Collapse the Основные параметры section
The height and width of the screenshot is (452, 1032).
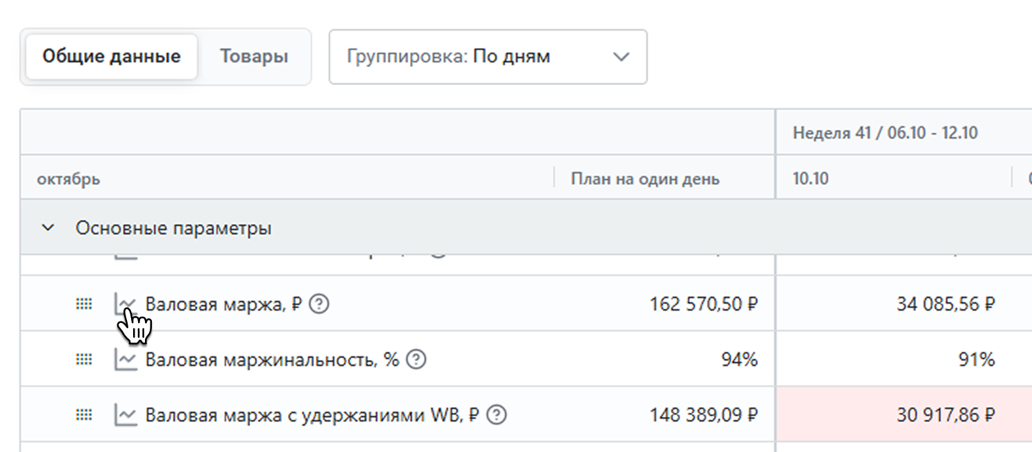(x=48, y=228)
